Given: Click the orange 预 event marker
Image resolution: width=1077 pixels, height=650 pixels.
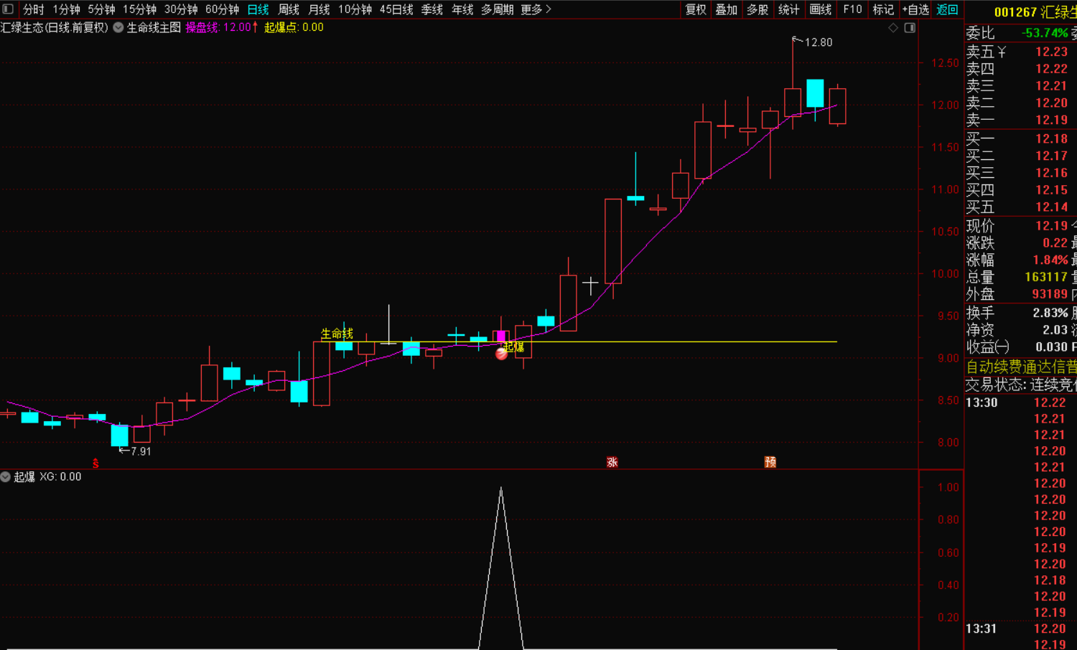Looking at the screenshot, I should point(770,462).
